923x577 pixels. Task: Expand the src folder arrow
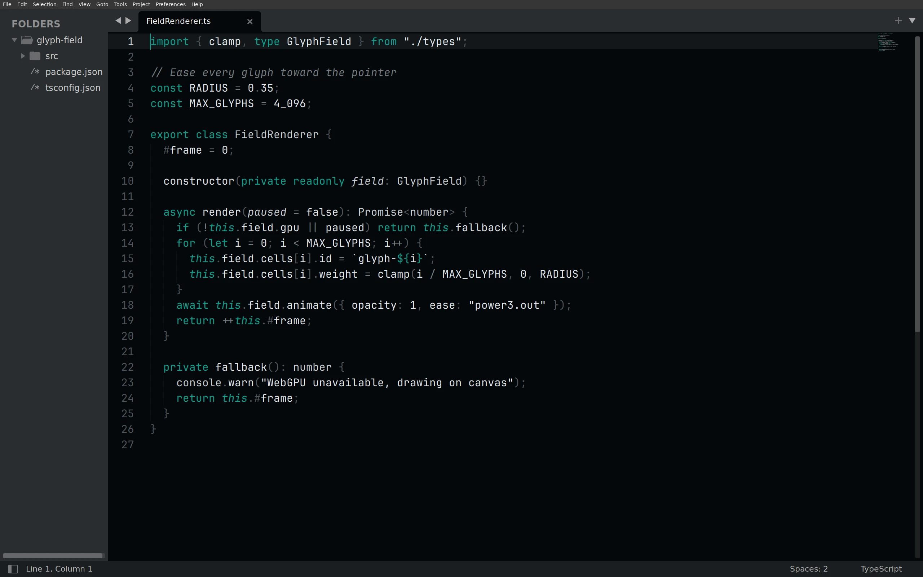[x=22, y=56]
